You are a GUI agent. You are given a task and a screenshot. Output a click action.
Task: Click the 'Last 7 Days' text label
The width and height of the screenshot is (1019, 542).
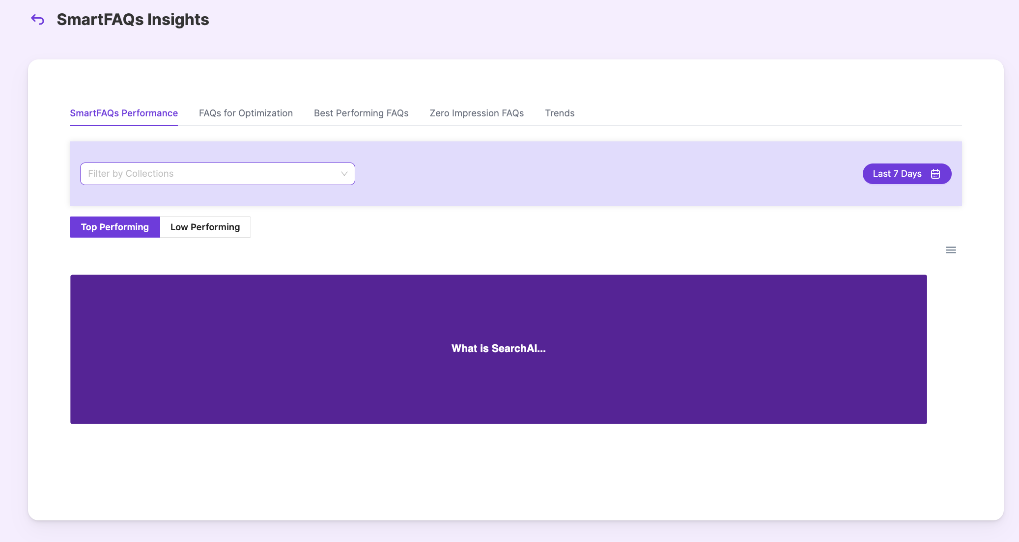897,174
